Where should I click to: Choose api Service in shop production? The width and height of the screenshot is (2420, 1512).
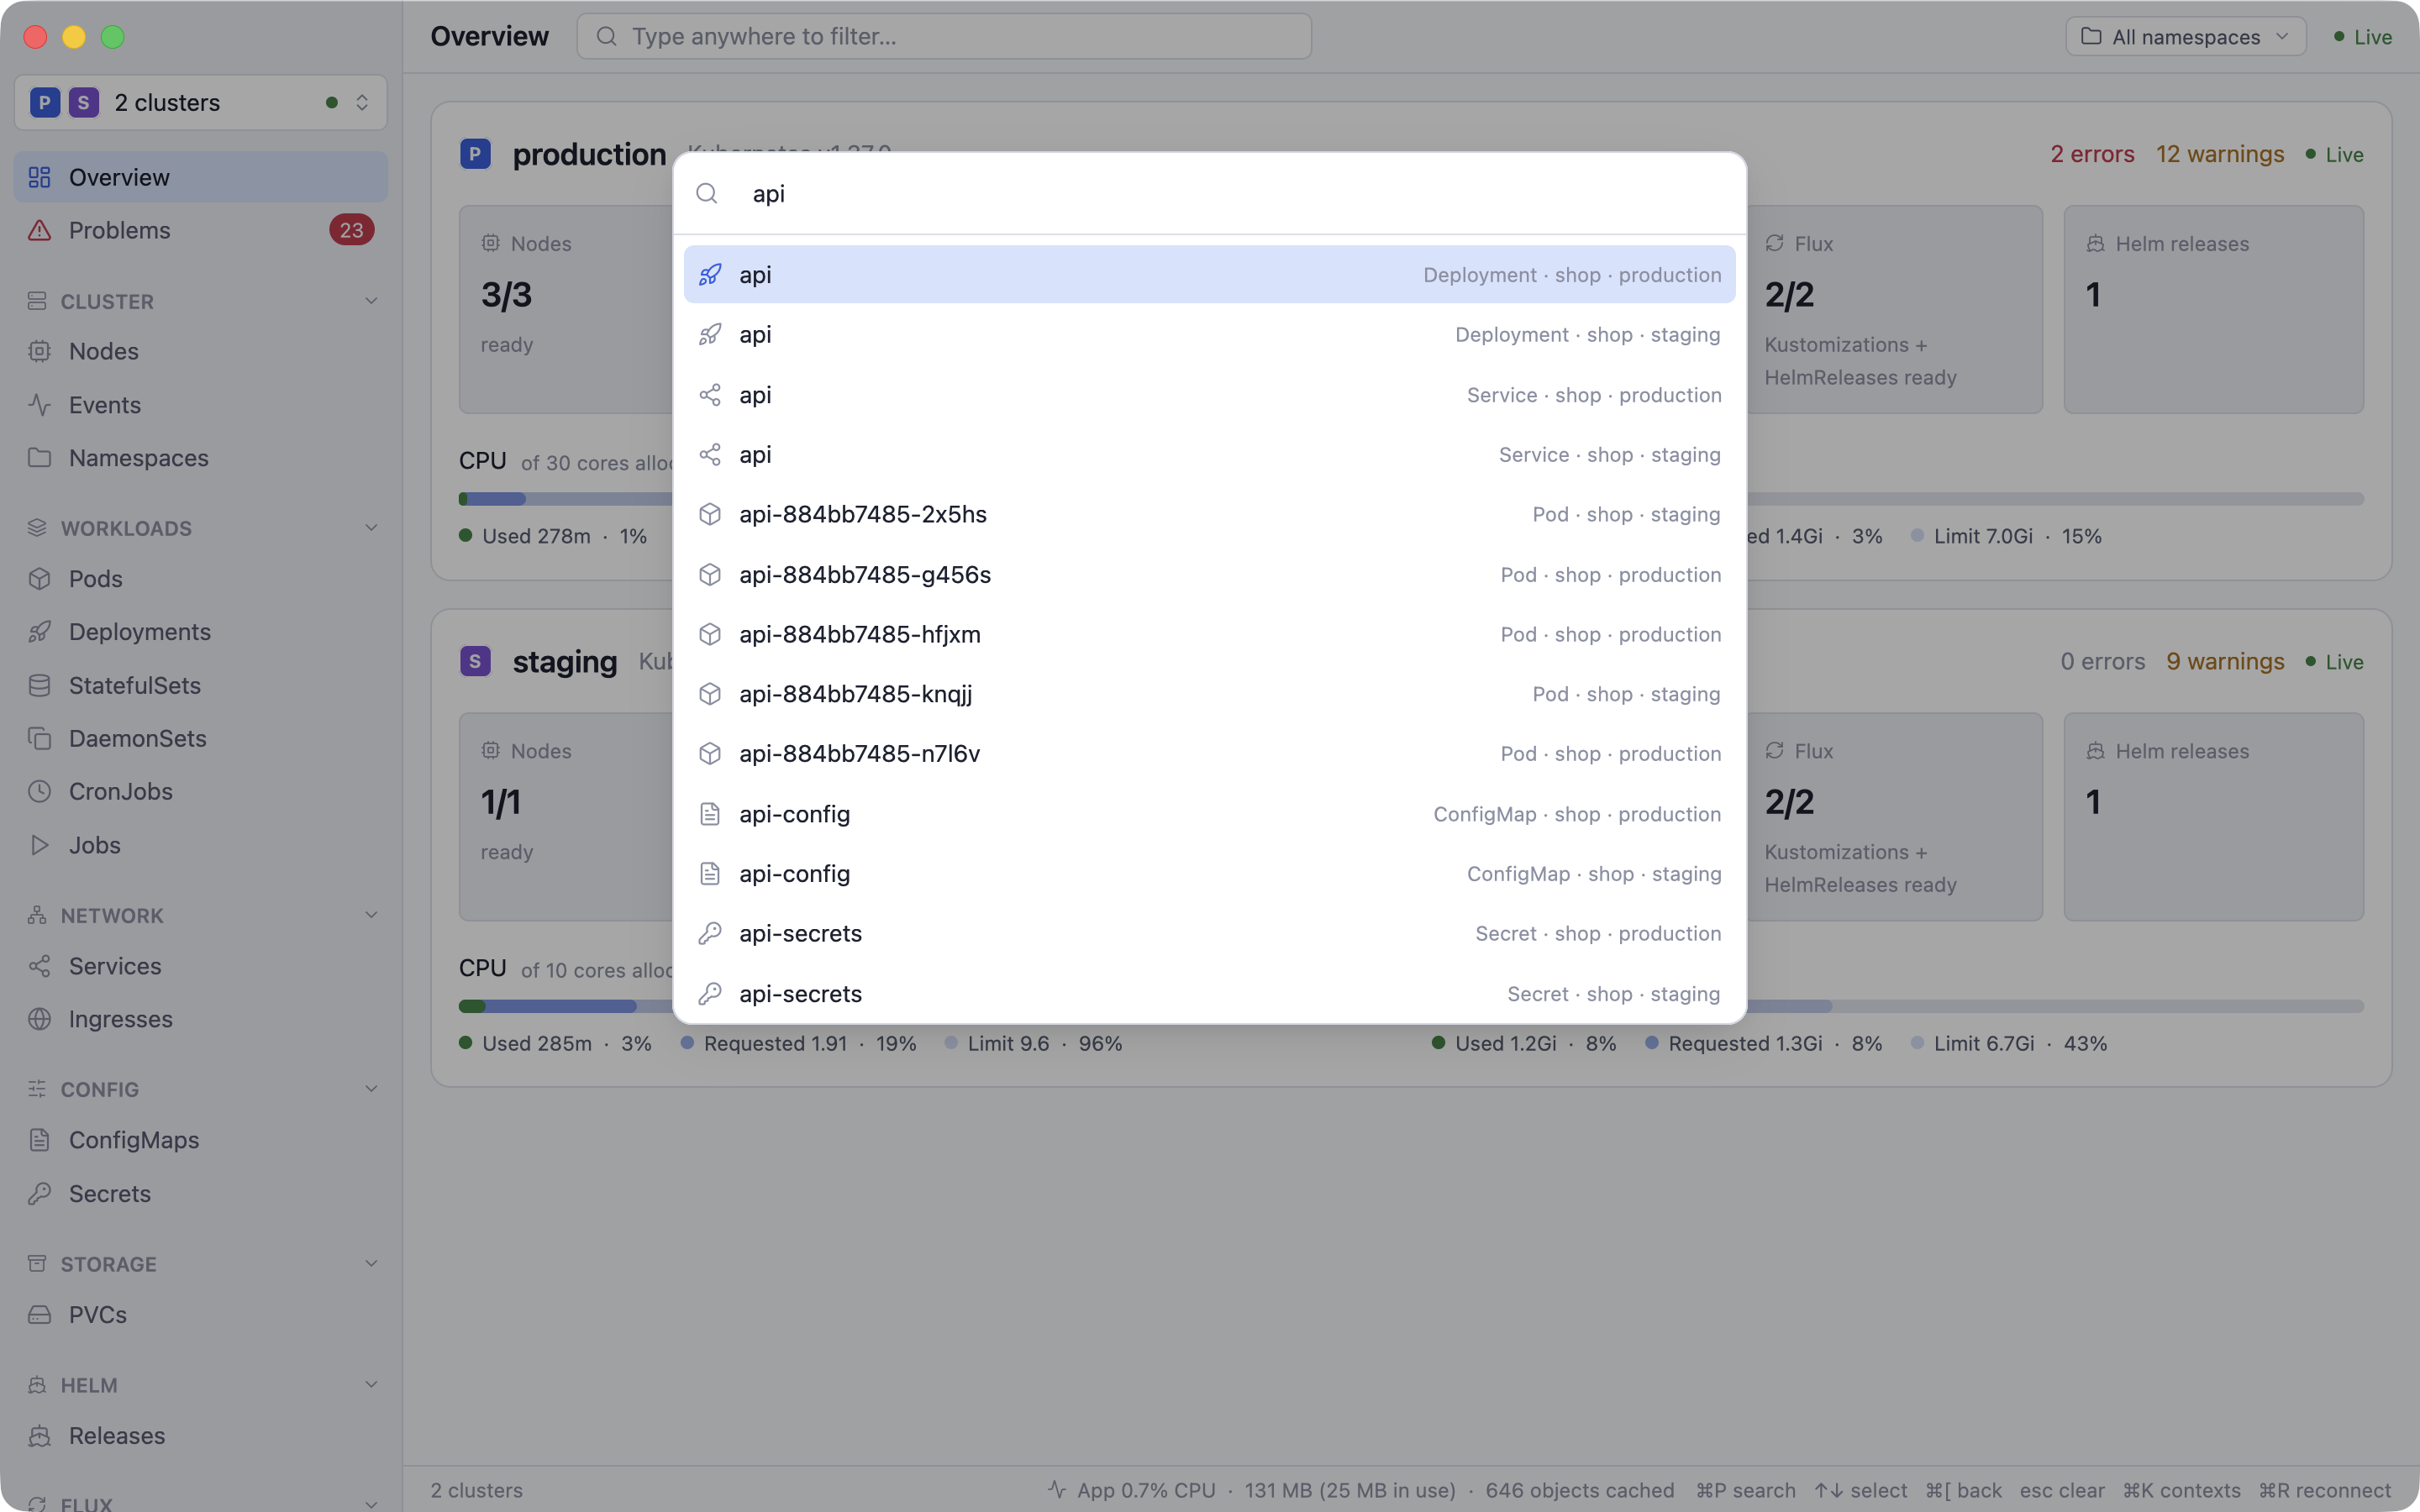[1209, 395]
